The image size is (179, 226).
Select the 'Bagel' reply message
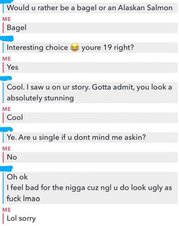coord(90,28)
